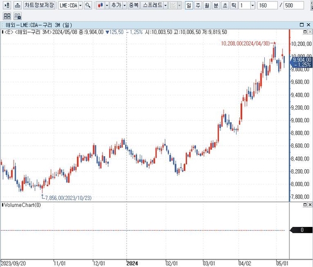This screenshot has height=267, width=313.
Task: Expand the 추가 dropdown arrow
Action: (125, 5)
